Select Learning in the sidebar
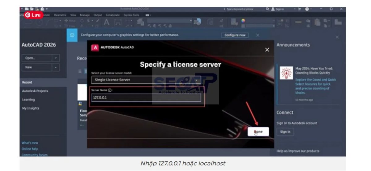Screen dimensions: 371x171 [28, 100]
